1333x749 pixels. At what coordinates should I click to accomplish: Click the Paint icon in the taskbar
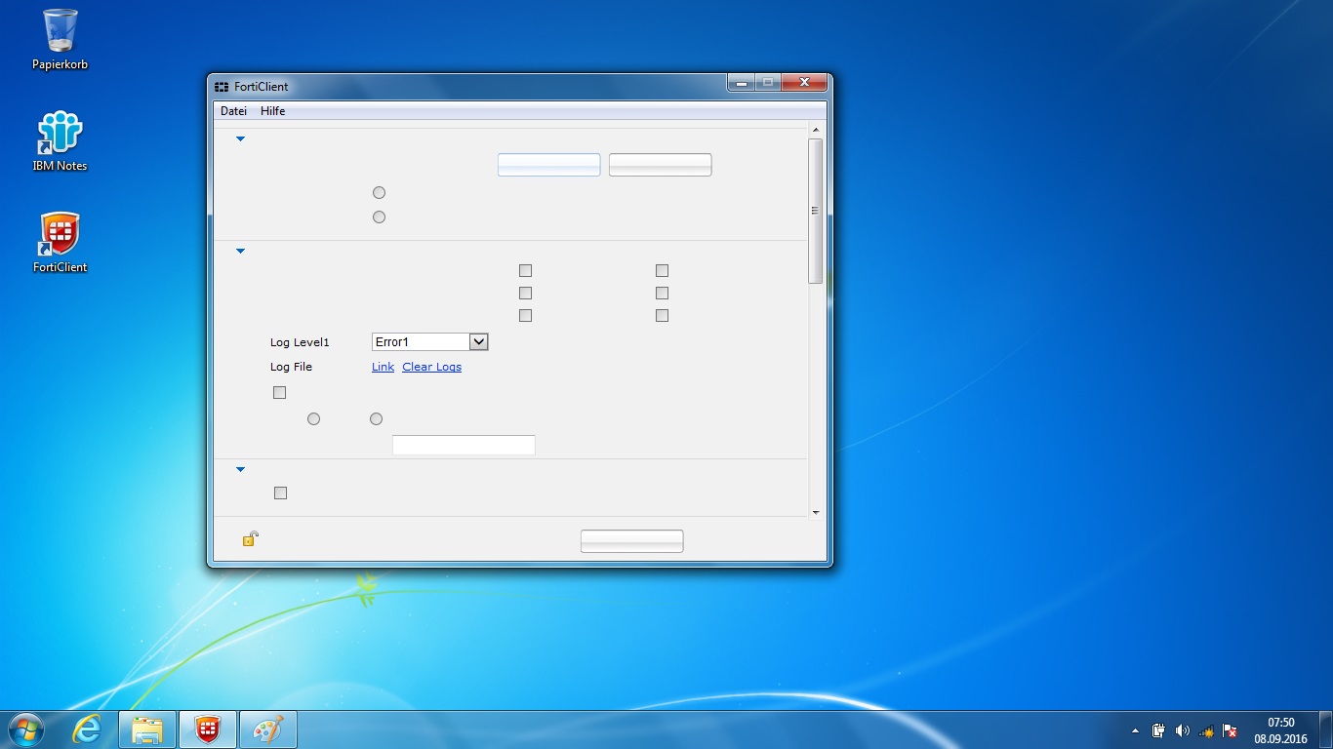coord(267,729)
